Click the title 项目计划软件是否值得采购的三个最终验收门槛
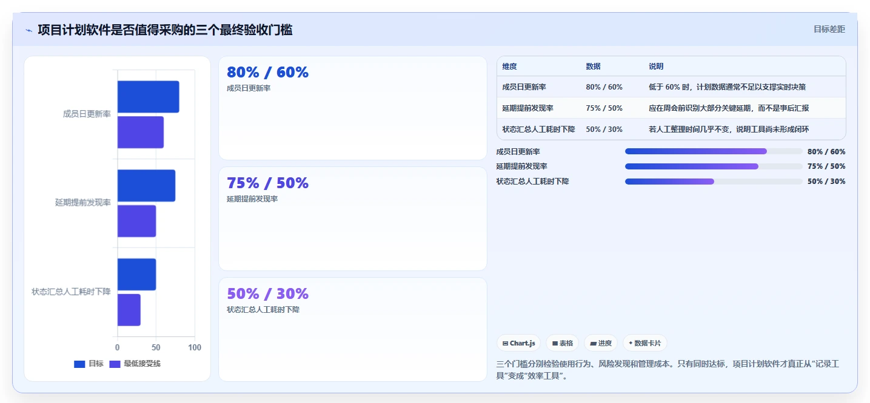This screenshot has height=403, width=870. click(x=165, y=30)
